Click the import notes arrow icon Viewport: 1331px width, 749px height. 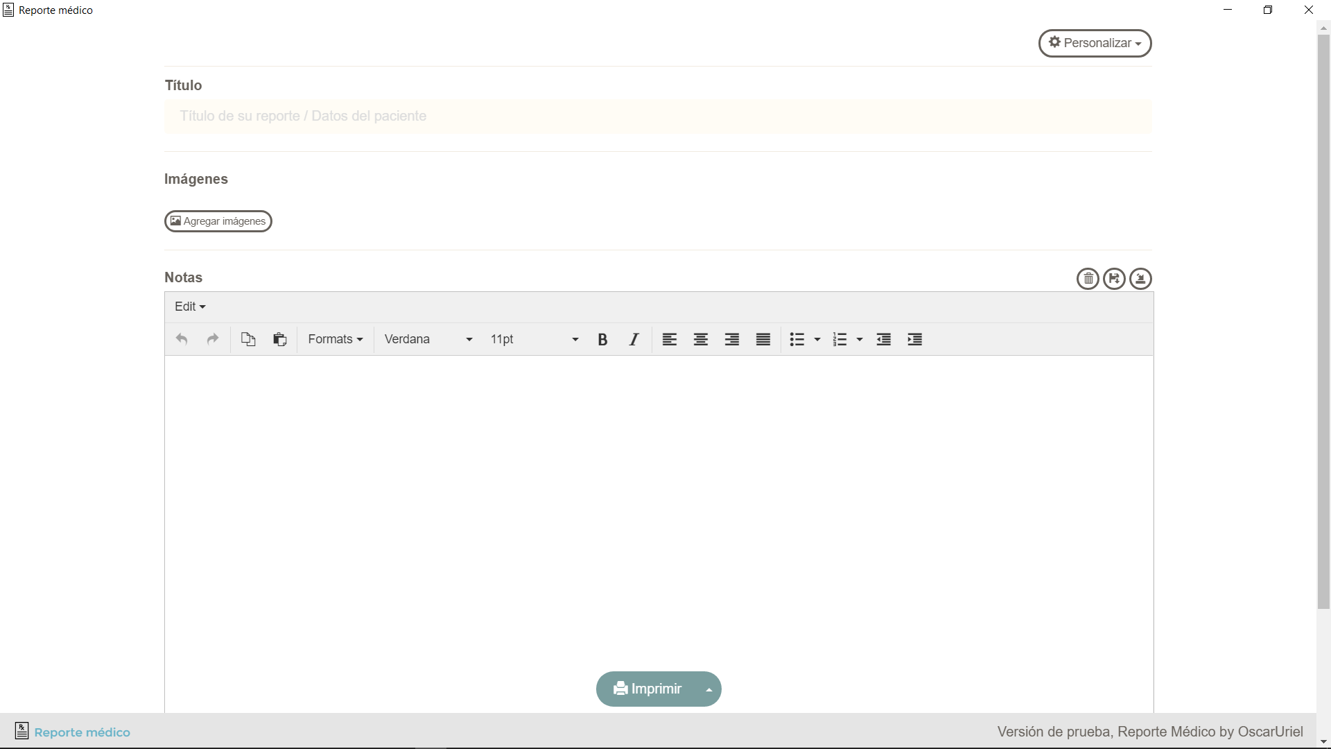coord(1140,279)
